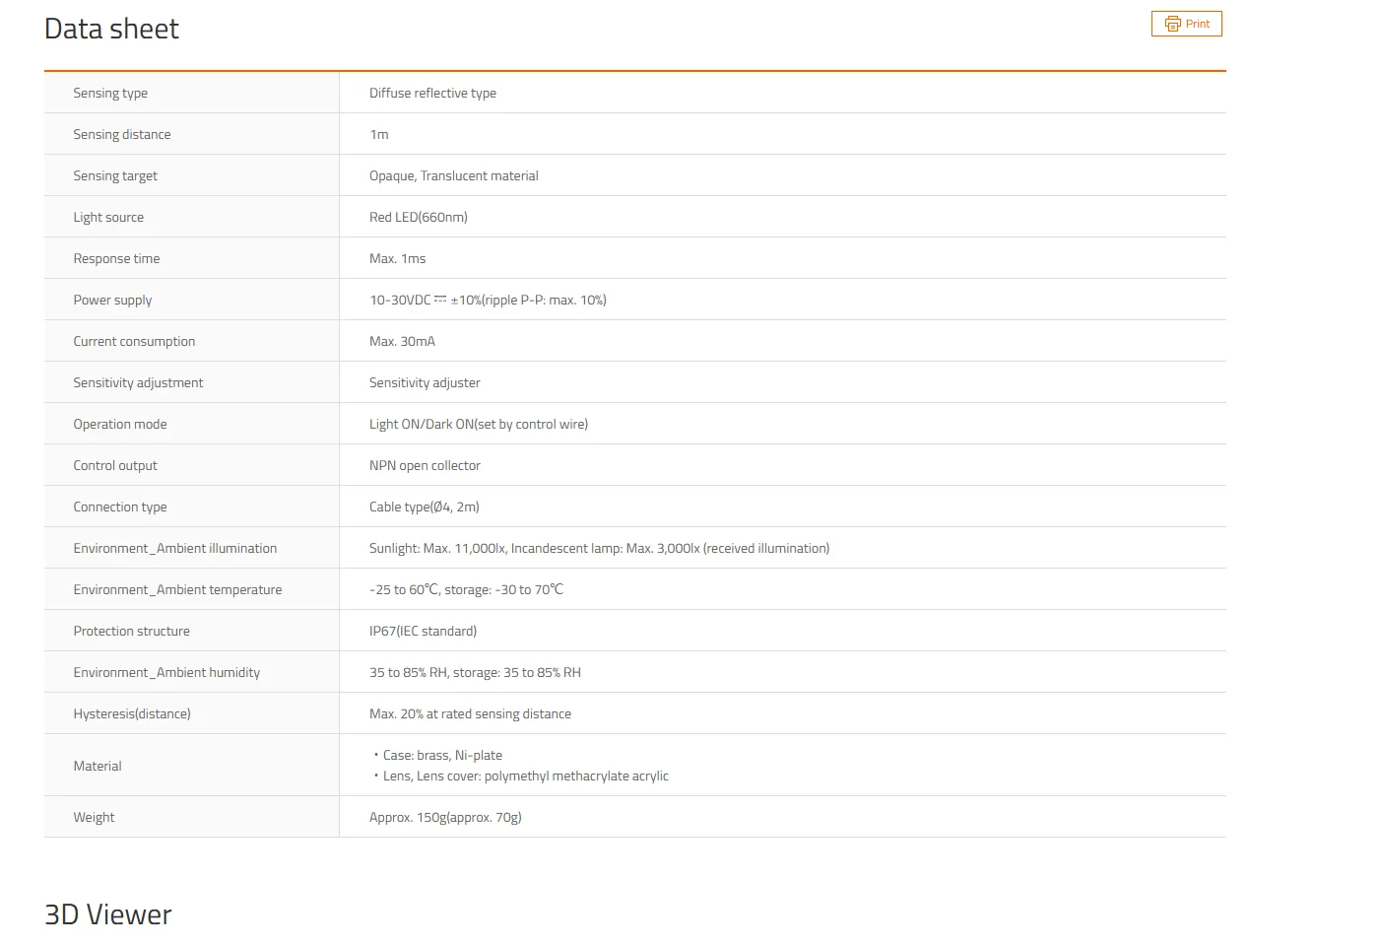Click 'Max. 20% at rated sensing distance'
Image resolution: width=1380 pixels, height=945 pixels.
[x=470, y=714]
